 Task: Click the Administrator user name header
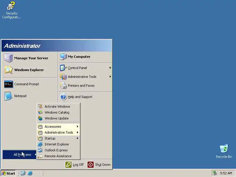pyautogui.click(x=22, y=46)
